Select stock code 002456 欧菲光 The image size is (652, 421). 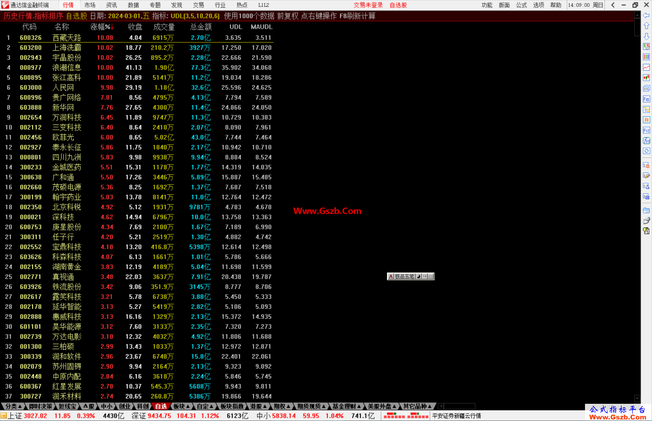(x=137, y=137)
